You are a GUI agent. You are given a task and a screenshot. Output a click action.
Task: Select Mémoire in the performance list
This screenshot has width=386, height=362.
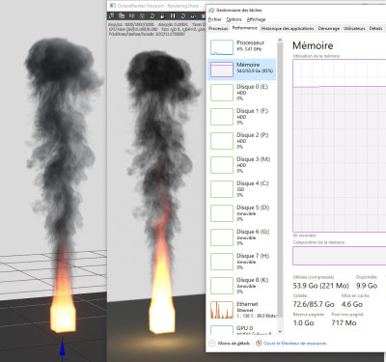(241, 70)
